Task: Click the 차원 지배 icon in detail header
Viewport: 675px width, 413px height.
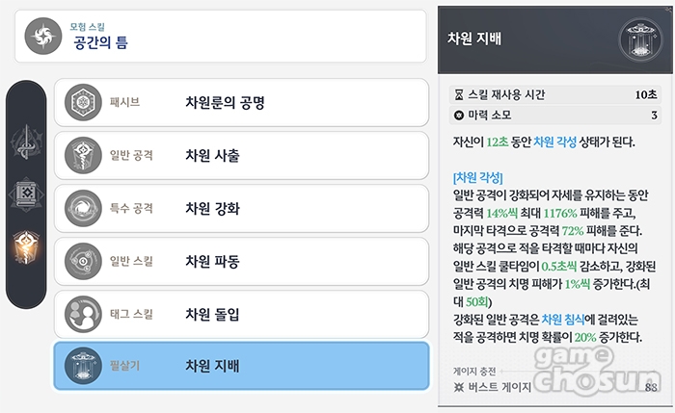Action: [x=641, y=40]
